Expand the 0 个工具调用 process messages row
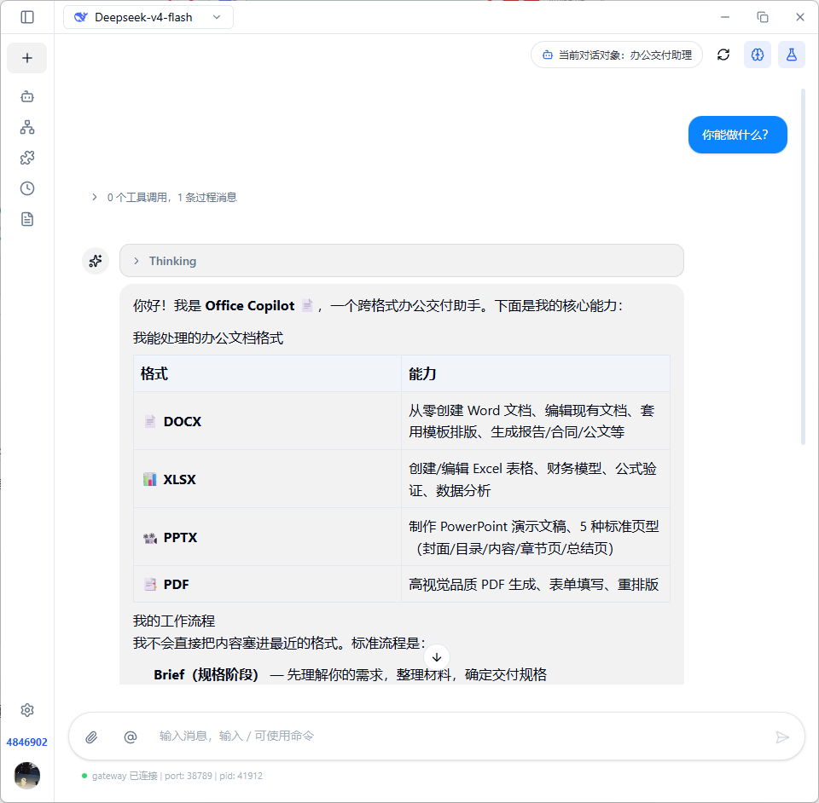 [x=165, y=197]
